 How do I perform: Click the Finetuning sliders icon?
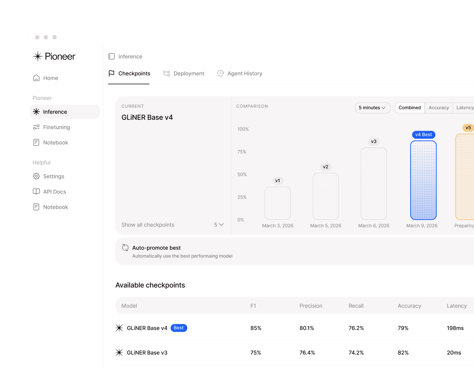[36, 127]
